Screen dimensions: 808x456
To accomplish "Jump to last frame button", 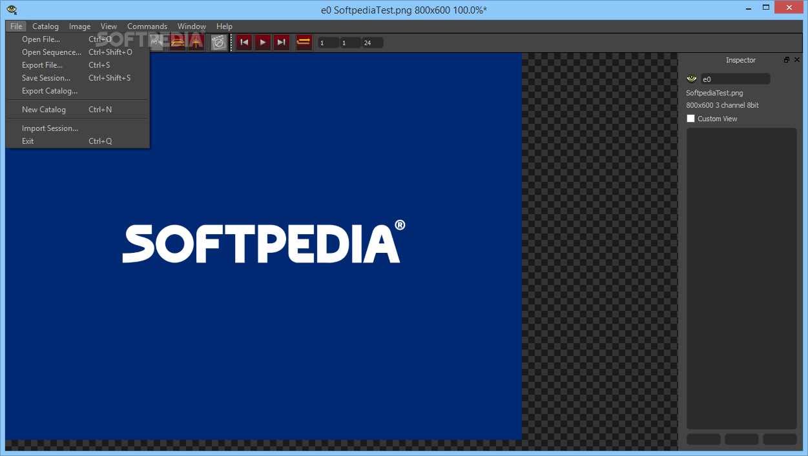I will (x=281, y=43).
